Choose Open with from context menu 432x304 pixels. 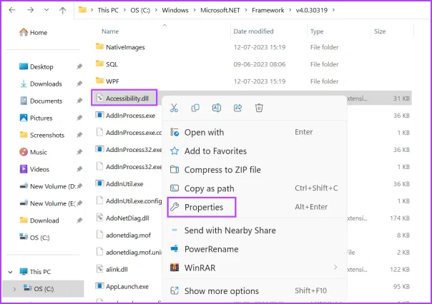(255, 132)
